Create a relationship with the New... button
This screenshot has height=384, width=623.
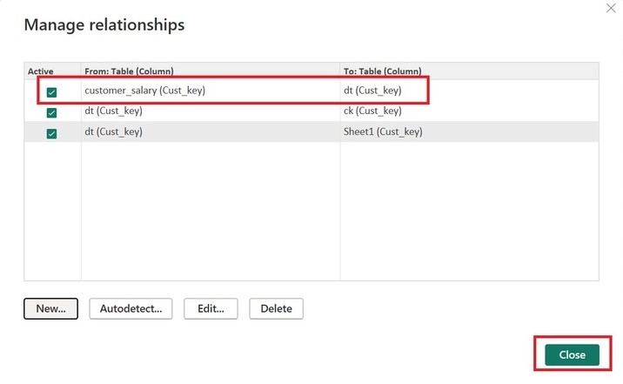pyautogui.click(x=51, y=308)
